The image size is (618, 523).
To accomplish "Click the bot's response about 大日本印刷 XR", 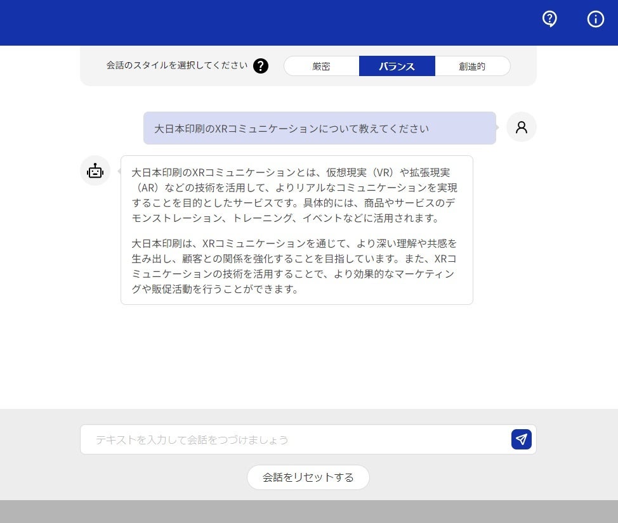I will (296, 229).
